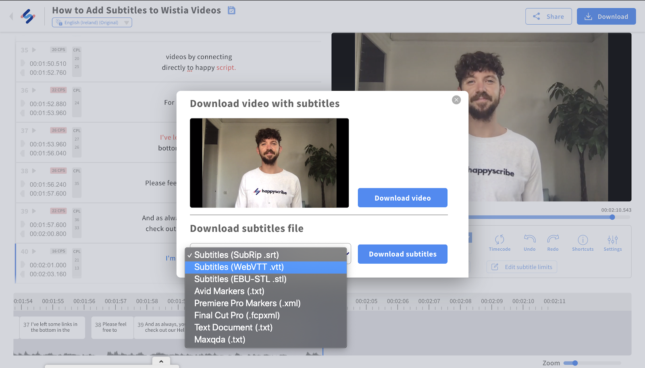Close the download dialog
645x368 pixels.
456,100
